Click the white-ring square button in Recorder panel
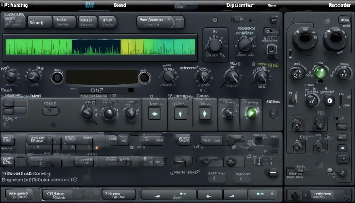Viewport: 355px width, 203px height. click(x=330, y=100)
